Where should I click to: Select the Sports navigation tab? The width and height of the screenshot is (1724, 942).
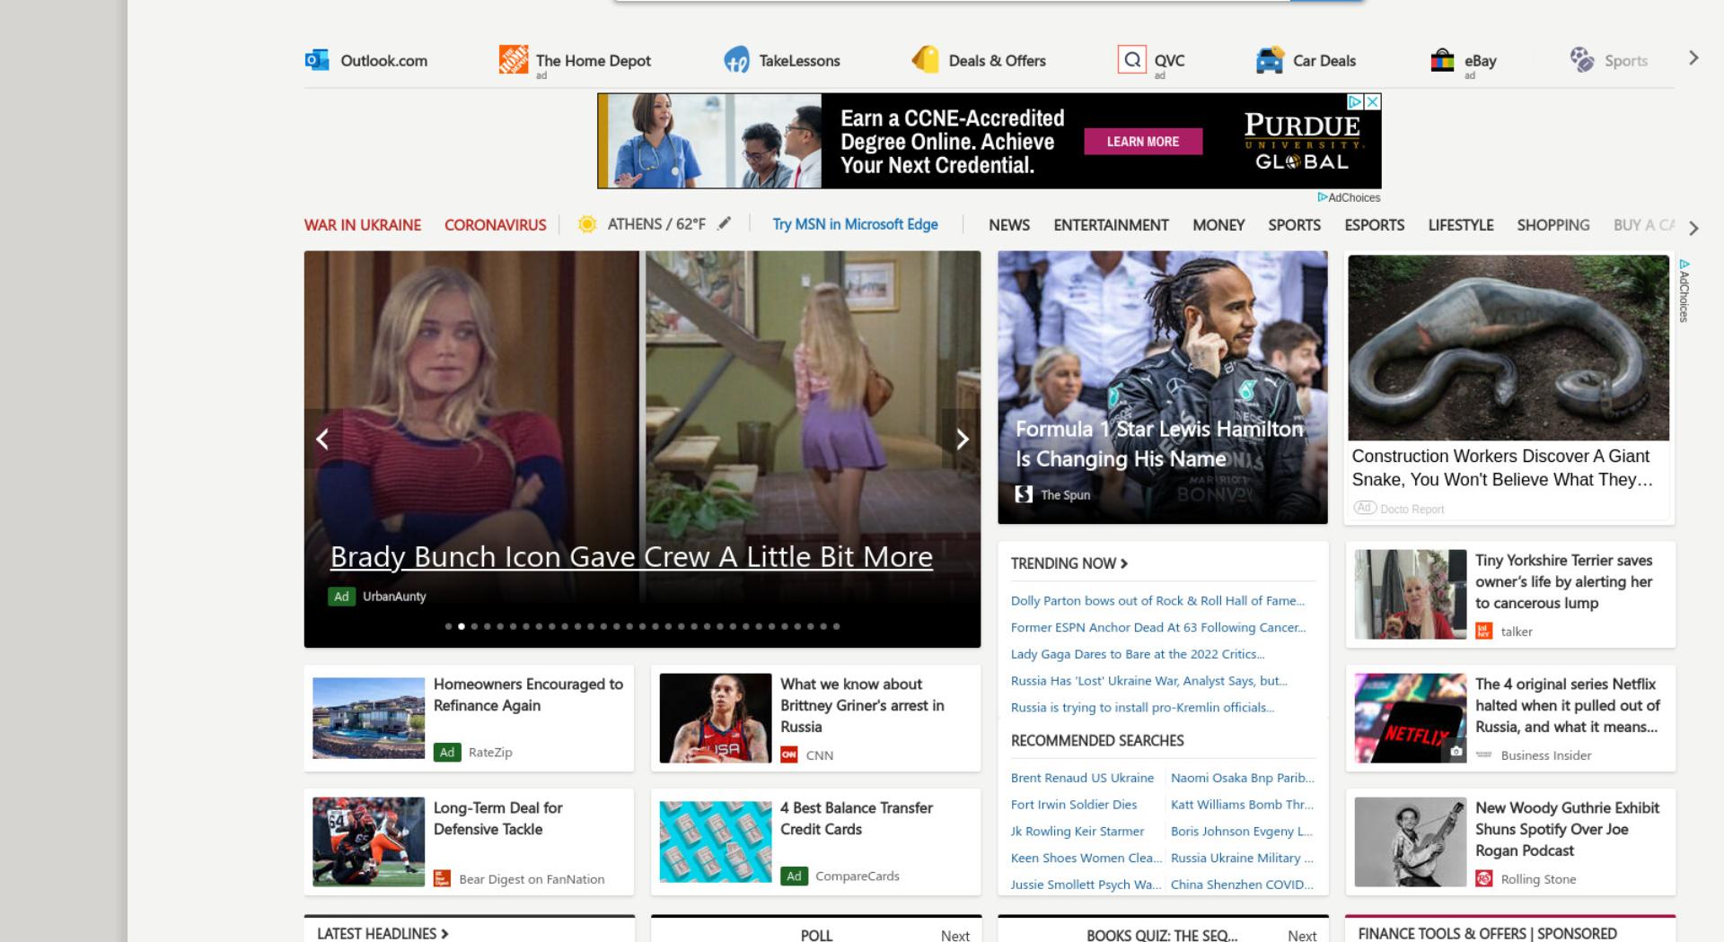pos(1294,225)
